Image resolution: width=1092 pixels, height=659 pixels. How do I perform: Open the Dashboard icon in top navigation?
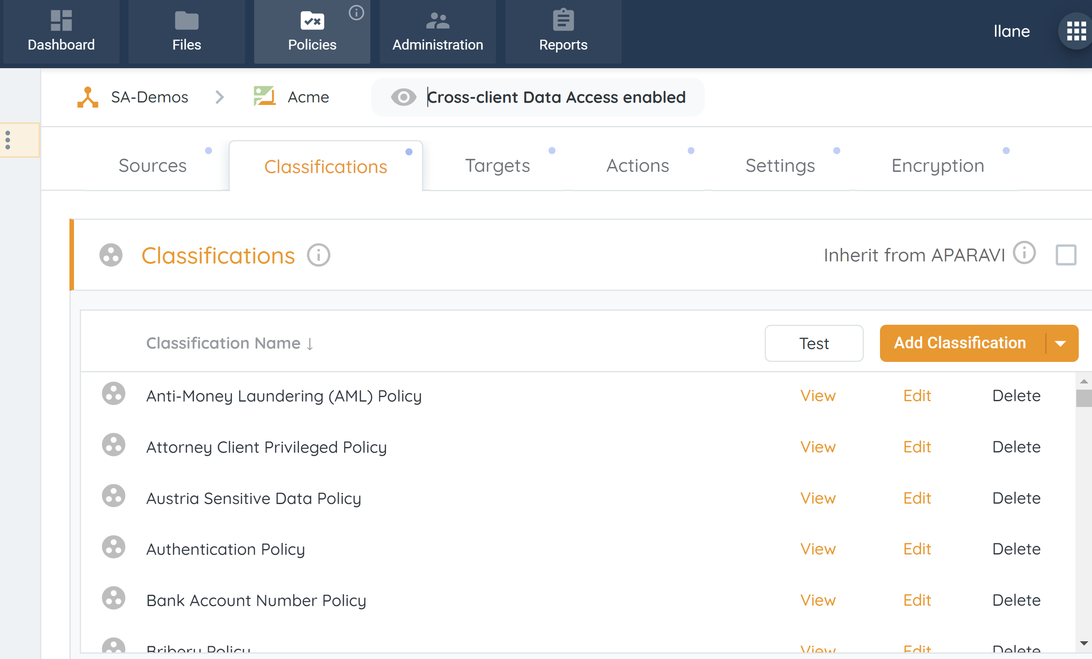[61, 20]
